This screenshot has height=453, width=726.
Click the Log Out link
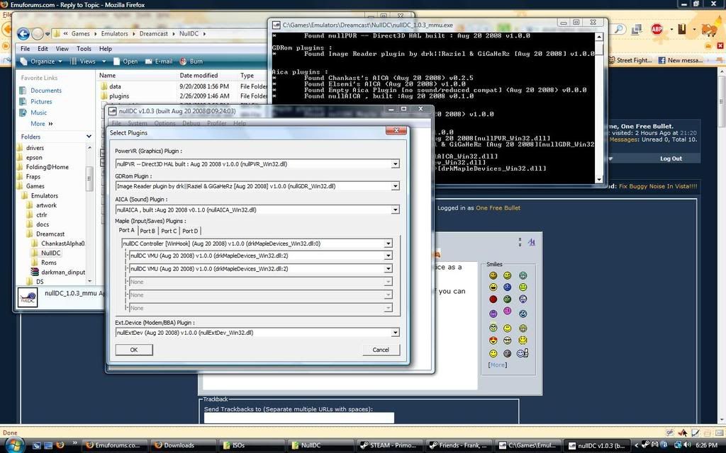tap(671, 159)
